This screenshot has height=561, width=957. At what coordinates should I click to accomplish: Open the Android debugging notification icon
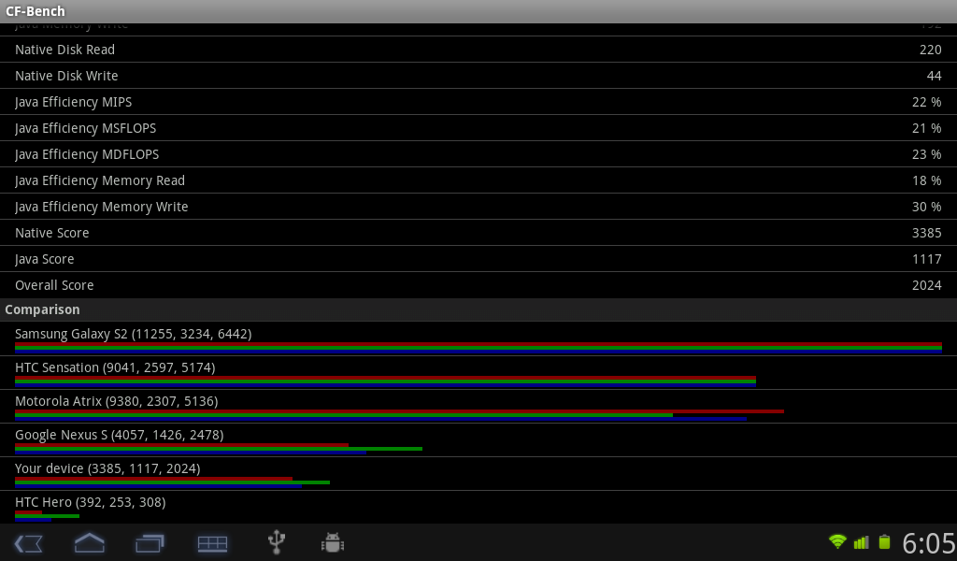[333, 542]
